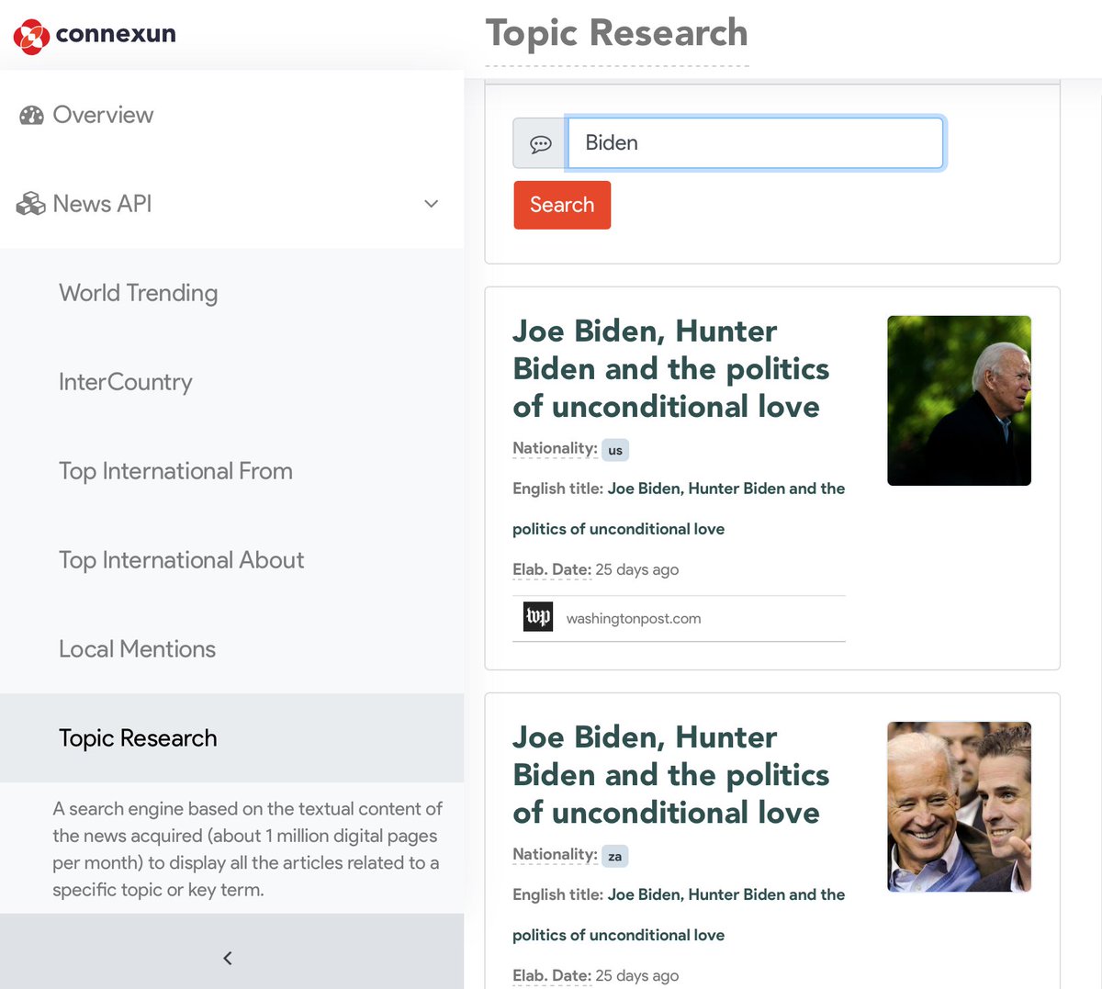
Task: Click Elab. Date label in first article
Action: (552, 569)
